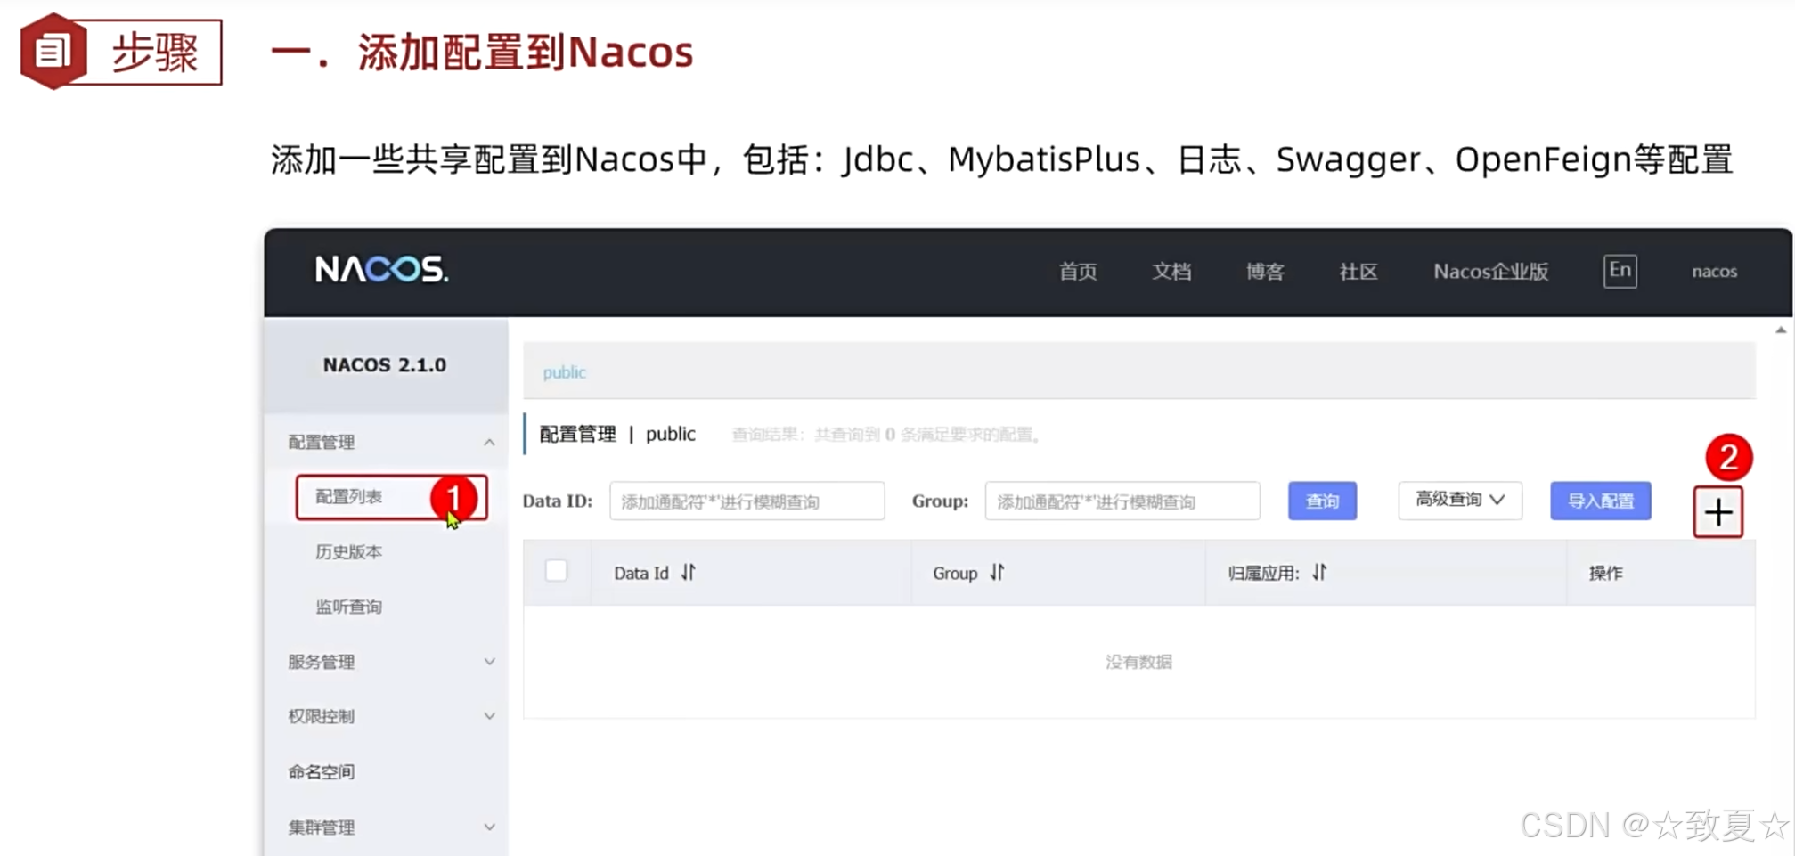Switch language with the En button
This screenshot has width=1795, height=856.
[1620, 271]
